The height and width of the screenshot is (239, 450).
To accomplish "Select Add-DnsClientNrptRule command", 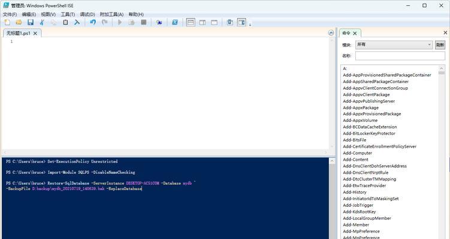I will 366,173.
